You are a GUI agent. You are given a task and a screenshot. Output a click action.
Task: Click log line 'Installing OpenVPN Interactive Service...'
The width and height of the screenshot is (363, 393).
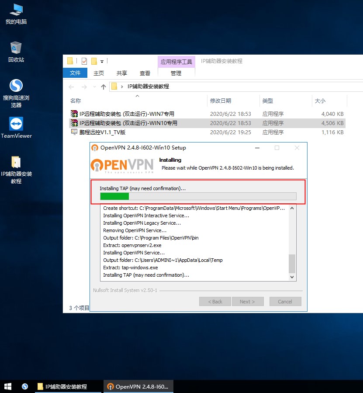click(146, 216)
